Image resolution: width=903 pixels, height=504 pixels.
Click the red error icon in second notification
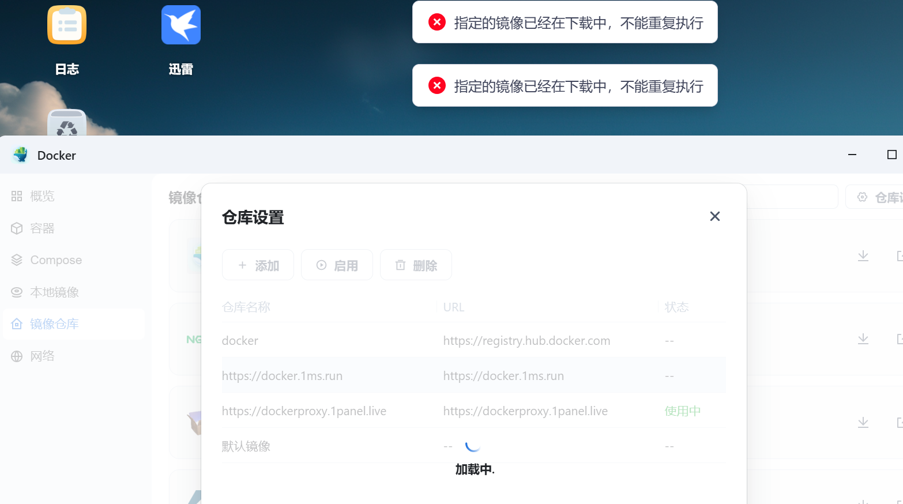tap(437, 85)
